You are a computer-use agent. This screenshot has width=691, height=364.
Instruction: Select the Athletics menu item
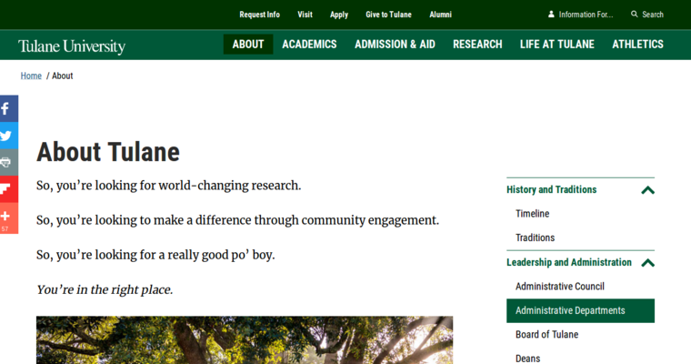point(637,45)
